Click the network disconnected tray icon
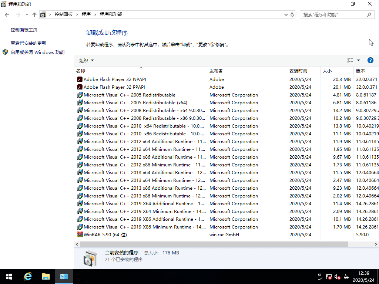Viewport: 379px width, 284px height. tap(329, 277)
